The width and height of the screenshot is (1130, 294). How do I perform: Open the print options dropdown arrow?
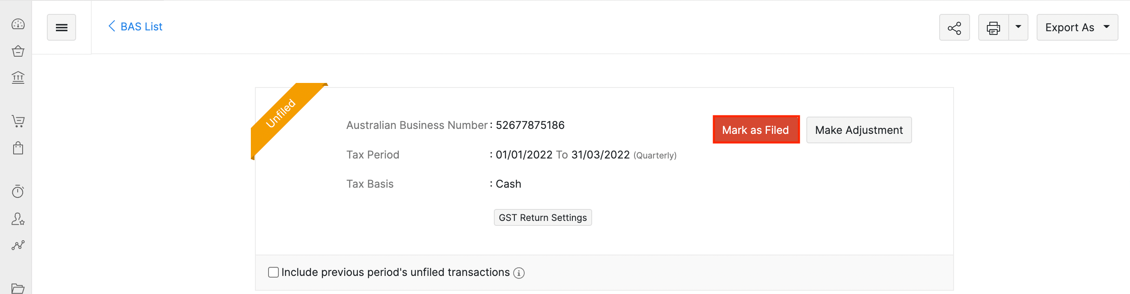(1019, 27)
